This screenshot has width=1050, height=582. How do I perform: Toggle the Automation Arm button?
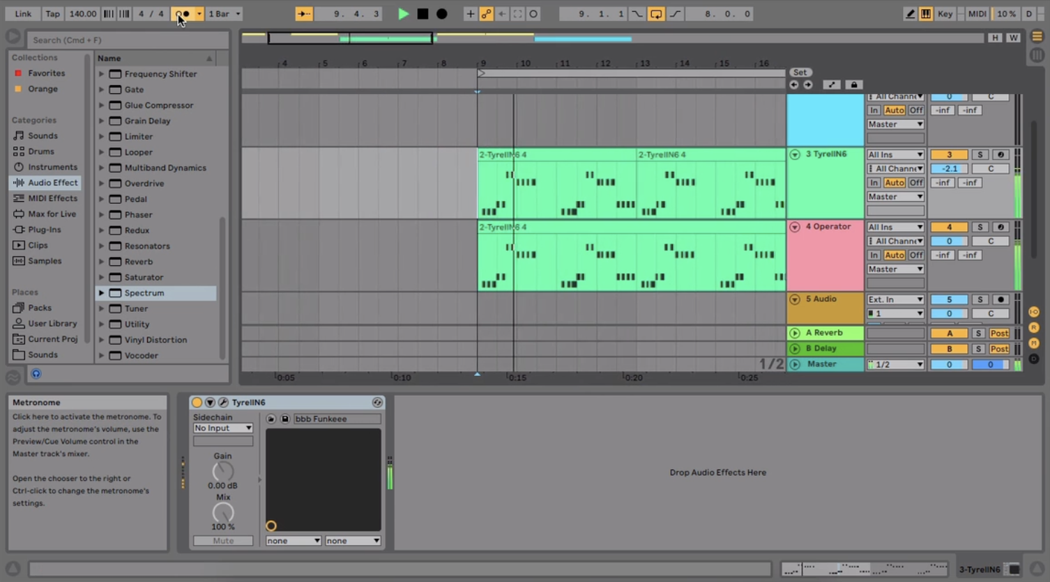(x=486, y=14)
